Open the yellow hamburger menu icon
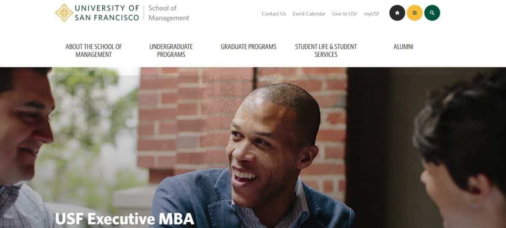The width and height of the screenshot is (506, 228). [414, 13]
